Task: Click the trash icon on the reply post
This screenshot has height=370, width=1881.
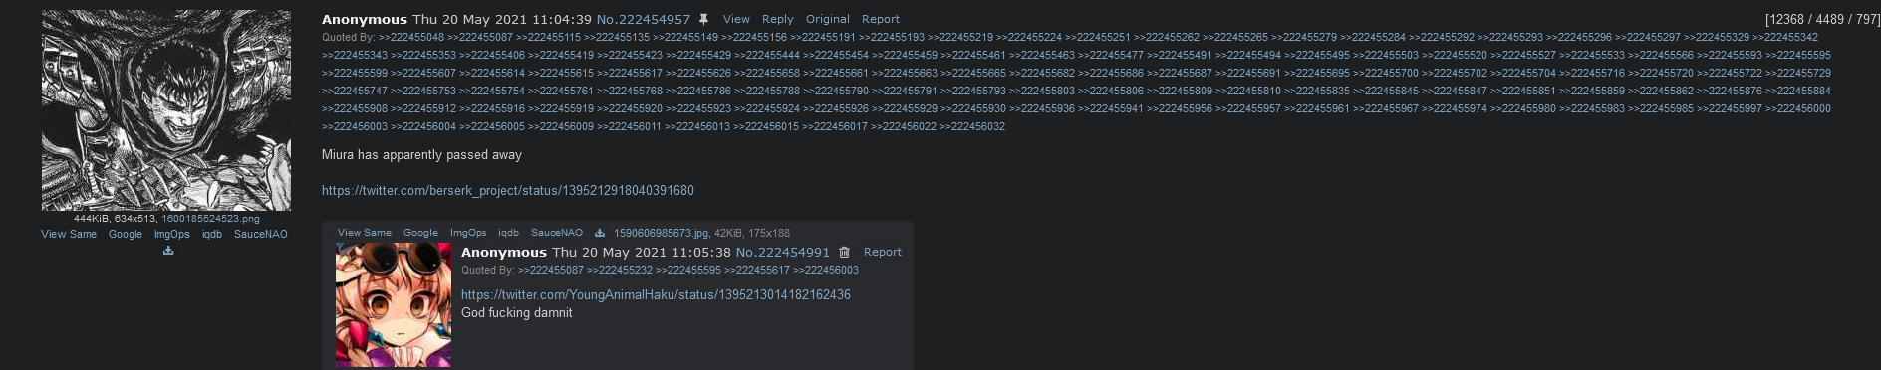Action: [x=844, y=253]
